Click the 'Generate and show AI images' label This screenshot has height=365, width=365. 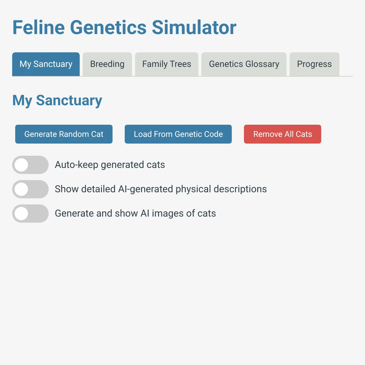(135, 214)
